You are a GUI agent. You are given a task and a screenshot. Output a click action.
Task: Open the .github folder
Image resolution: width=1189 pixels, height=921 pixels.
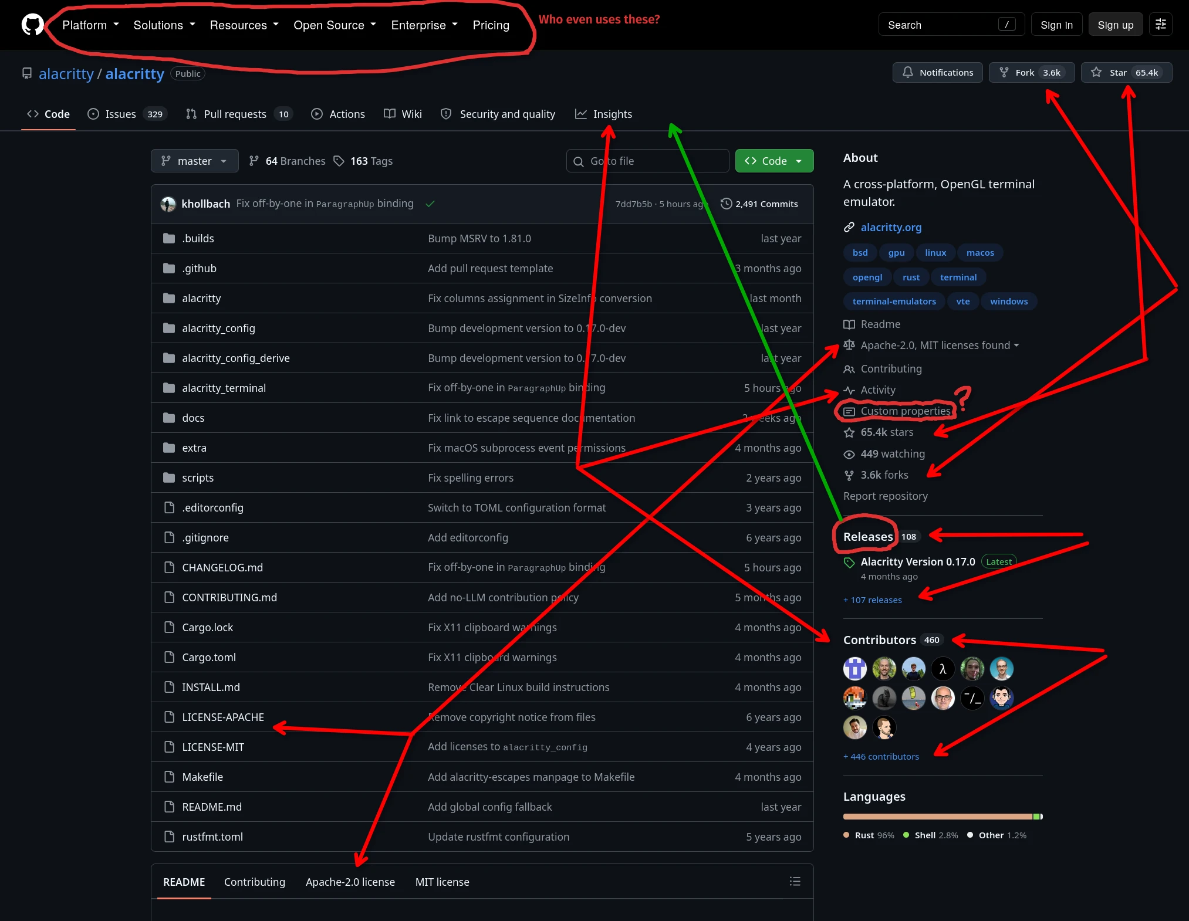[x=199, y=268]
